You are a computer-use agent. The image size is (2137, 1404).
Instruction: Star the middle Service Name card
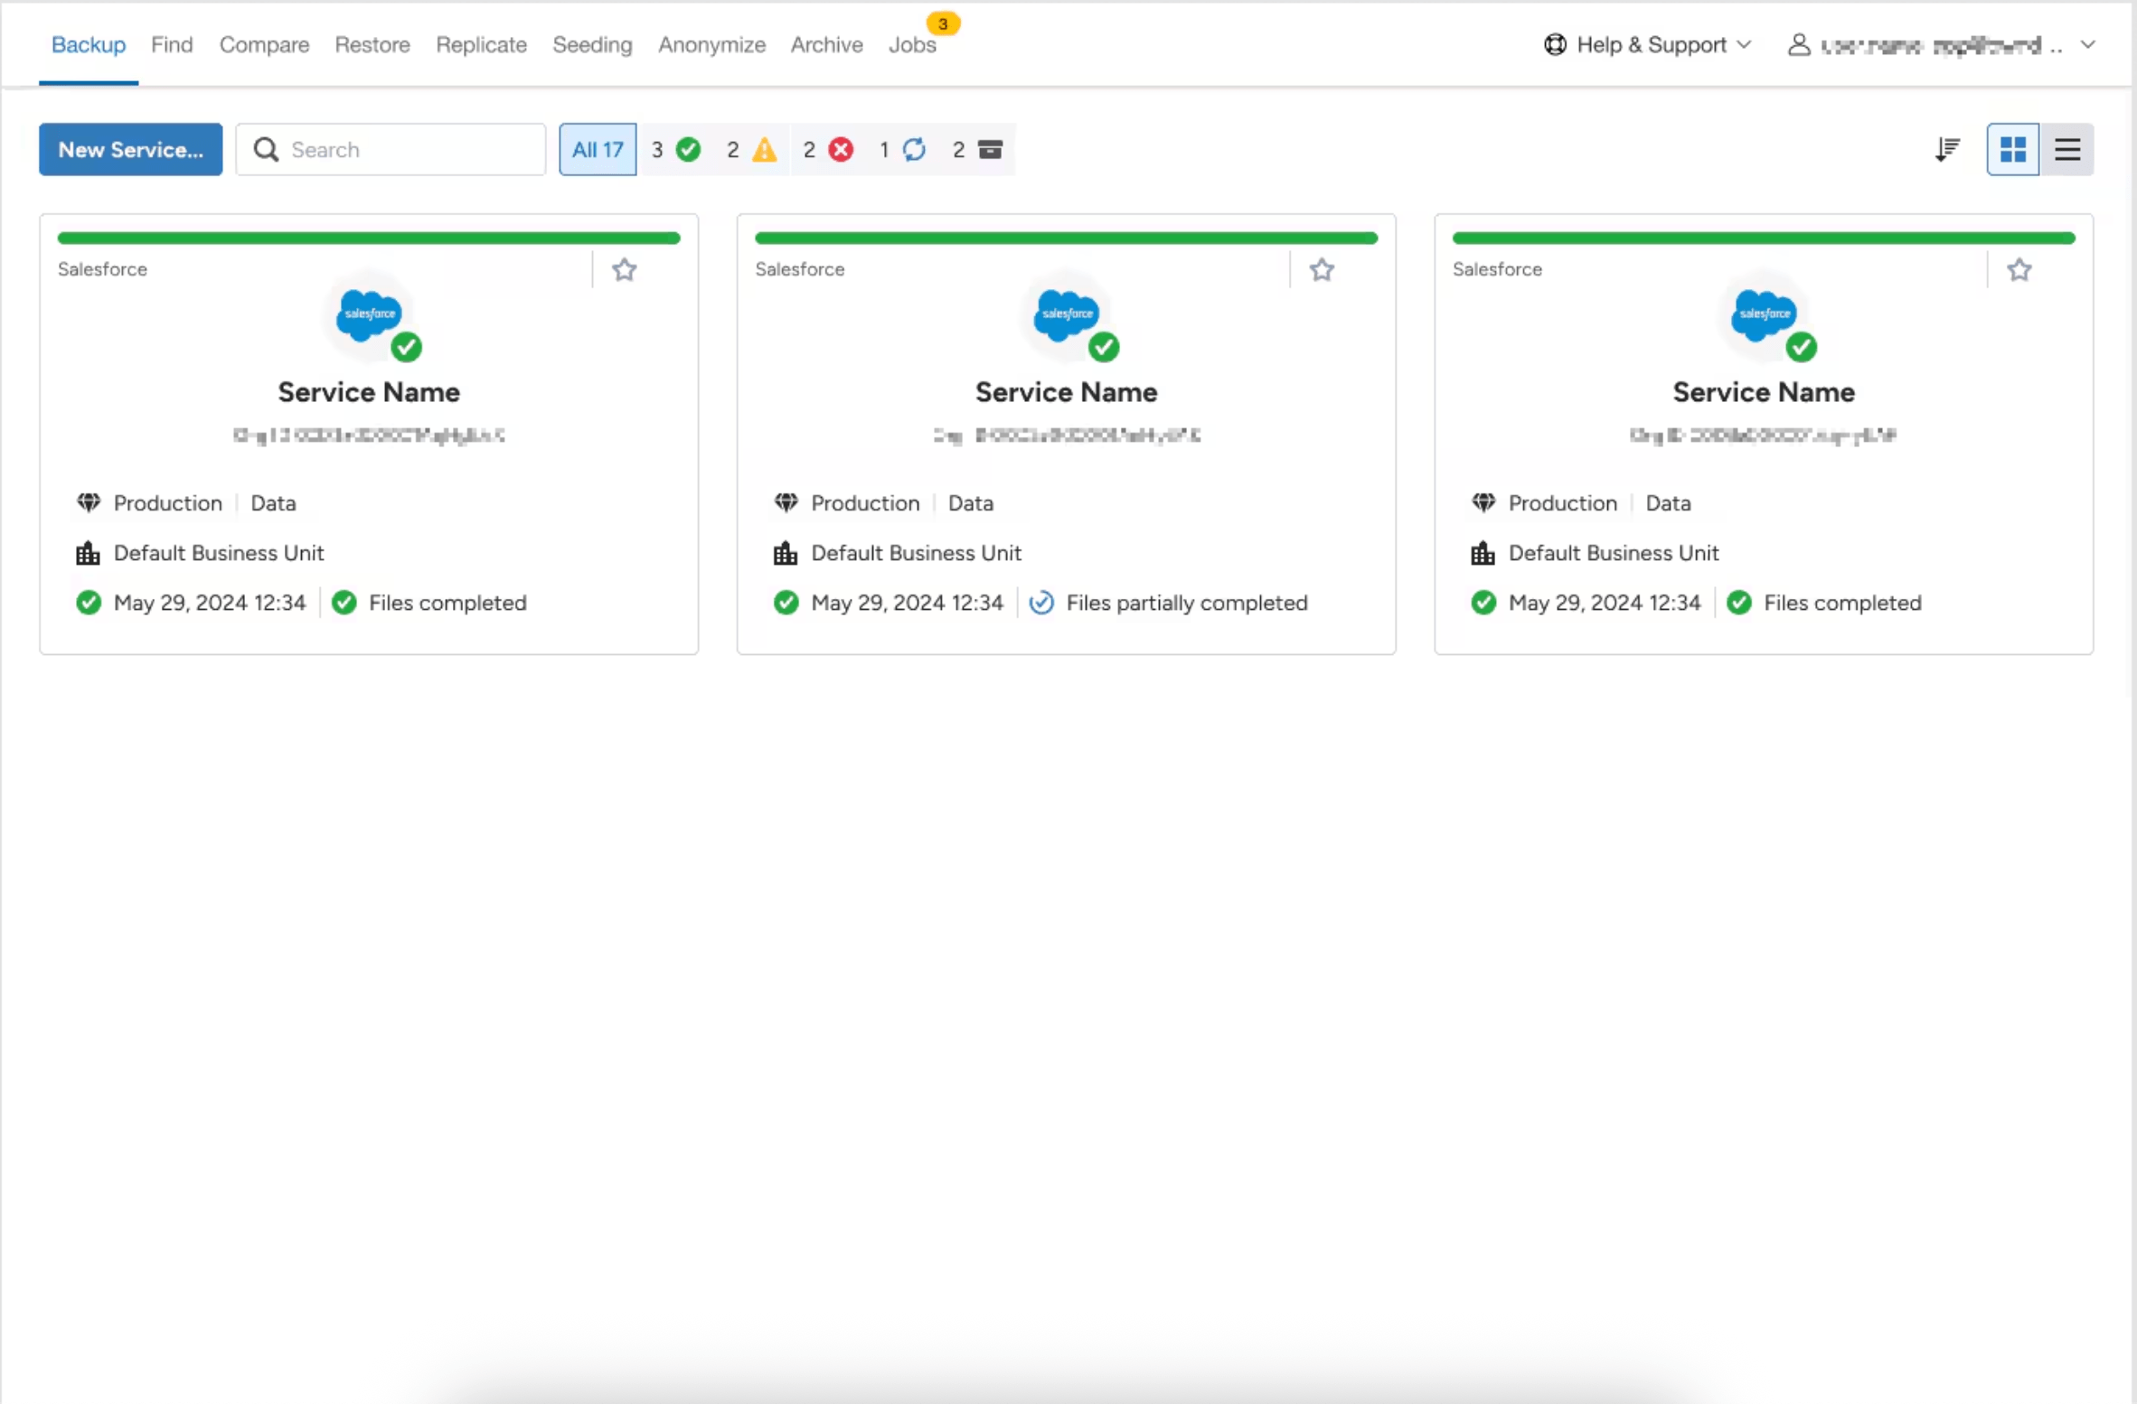tap(1322, 269)
